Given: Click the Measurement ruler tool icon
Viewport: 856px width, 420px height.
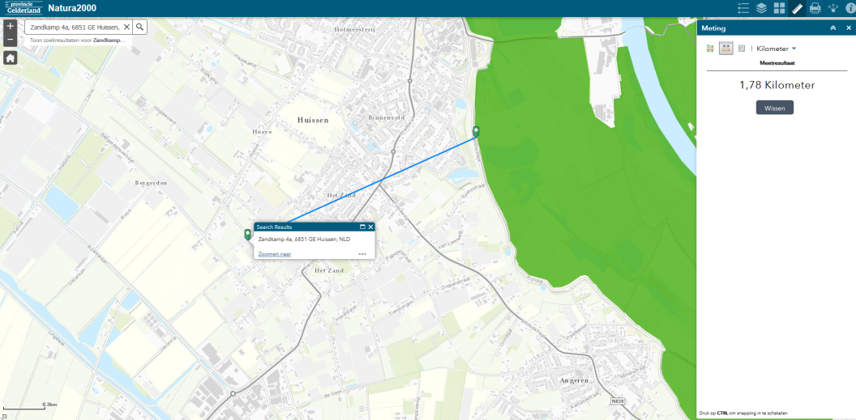Looking at the screenshot, I should coord(797,8).
